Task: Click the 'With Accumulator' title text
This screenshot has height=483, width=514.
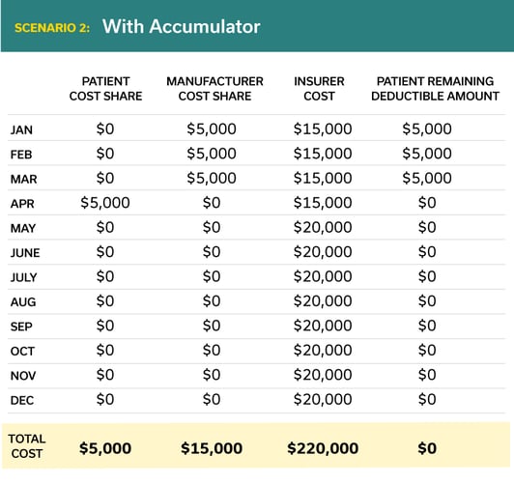Action: tap(182, 26)
